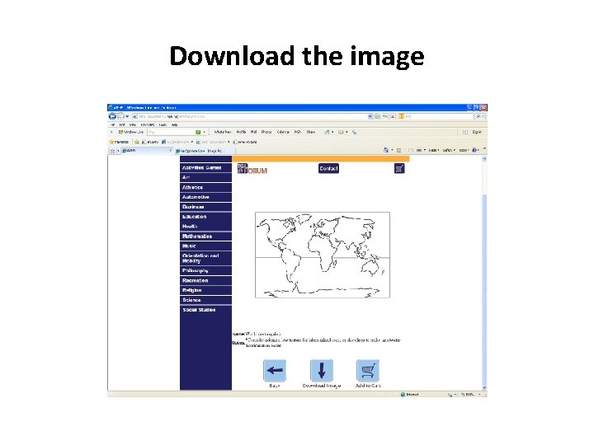Screen dimensions: 594x445
Task: Open the address bar dropdown arrow
Action: coord(370,116)
